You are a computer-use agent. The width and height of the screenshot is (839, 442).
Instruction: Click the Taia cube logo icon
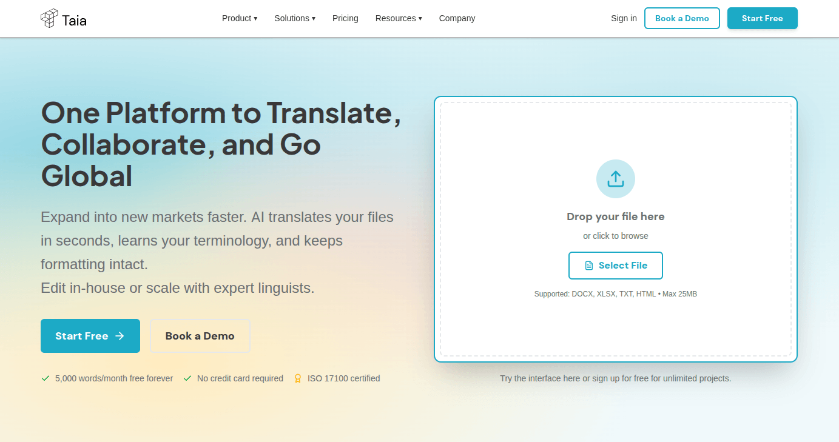(49, 19)
